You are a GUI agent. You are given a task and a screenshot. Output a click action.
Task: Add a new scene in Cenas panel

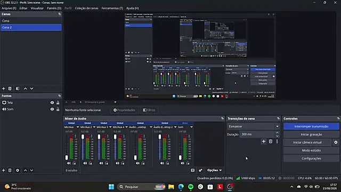(4, 89)
